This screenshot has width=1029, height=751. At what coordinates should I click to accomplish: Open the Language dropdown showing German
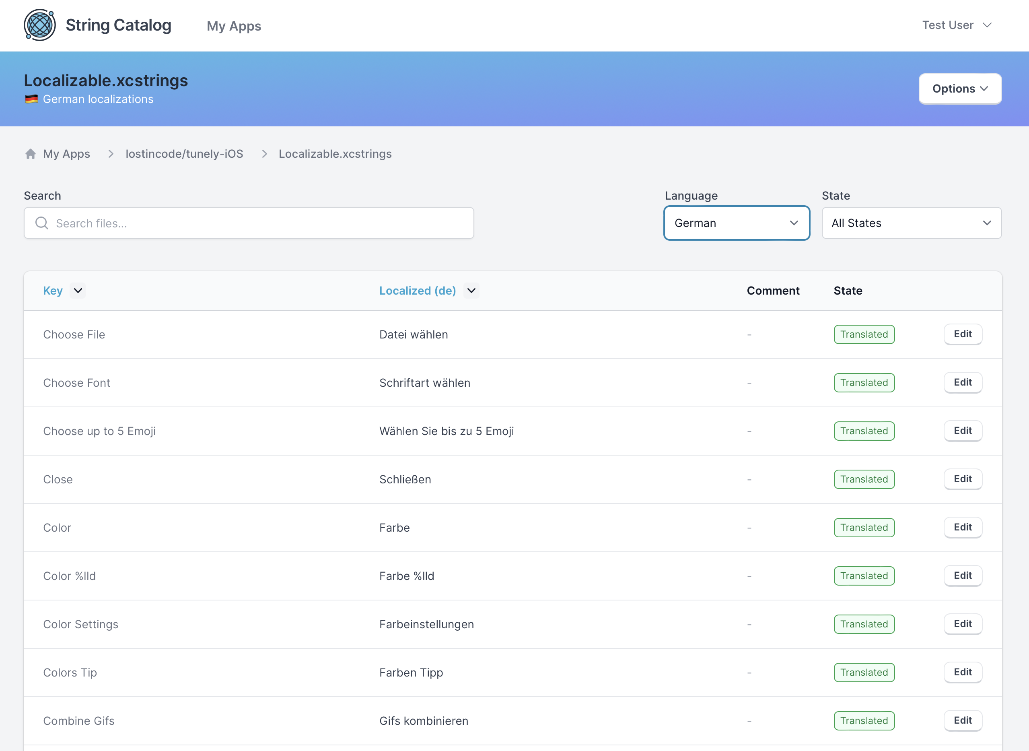click(737, 223)
